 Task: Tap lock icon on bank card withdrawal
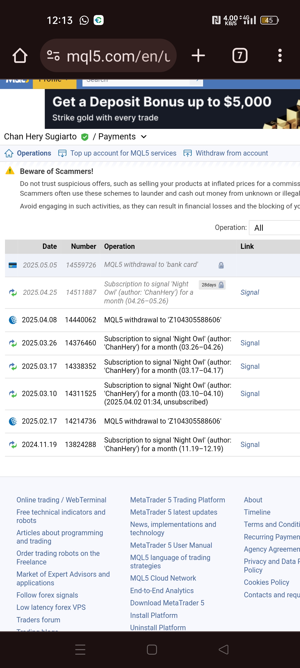(x=221, y=265)
